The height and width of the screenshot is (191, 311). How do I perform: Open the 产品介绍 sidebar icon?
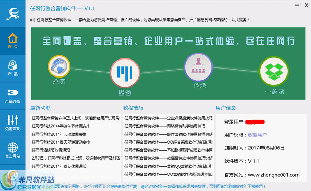pos(13,96)
